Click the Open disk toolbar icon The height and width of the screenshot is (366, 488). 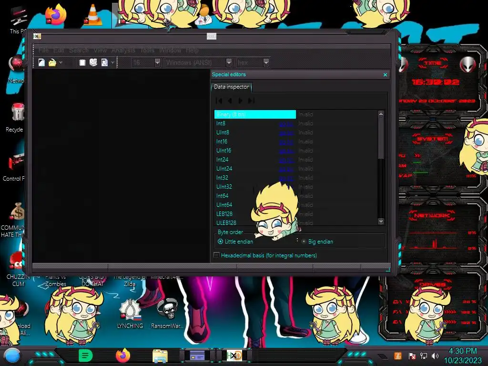(x=93, y=62)
